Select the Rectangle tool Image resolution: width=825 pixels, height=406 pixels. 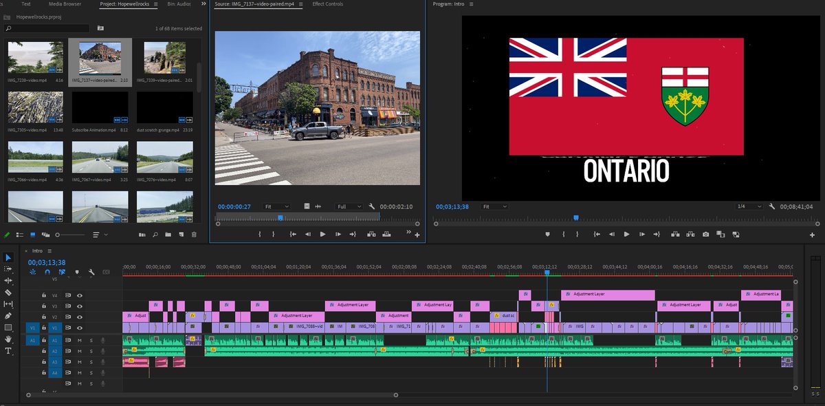coord(9,328)
